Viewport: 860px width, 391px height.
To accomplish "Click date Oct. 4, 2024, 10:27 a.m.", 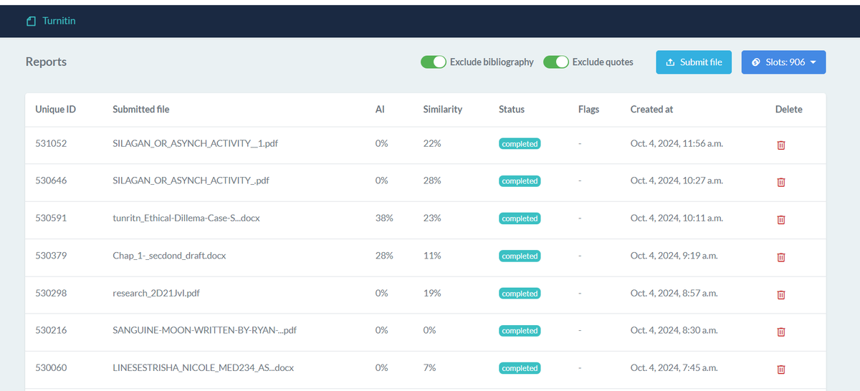I will 677,180.
